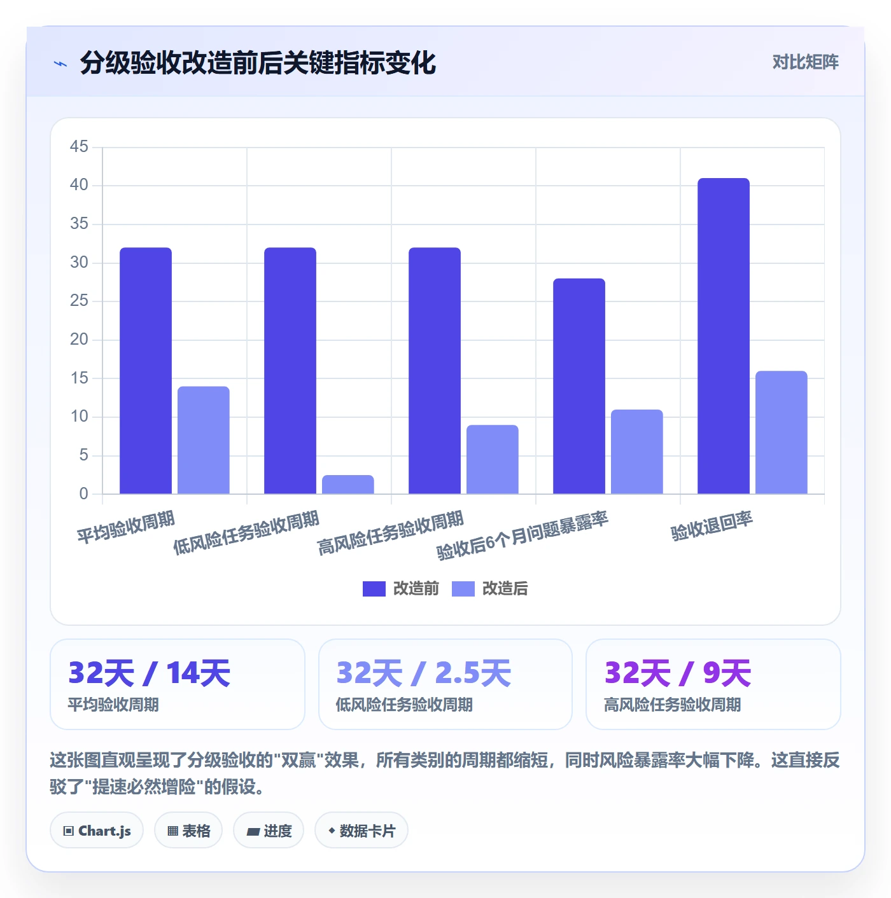891x898 pixels.
Task: Click the 改造后 bar for 高风险任务验收周期
Action: (493, 459)
